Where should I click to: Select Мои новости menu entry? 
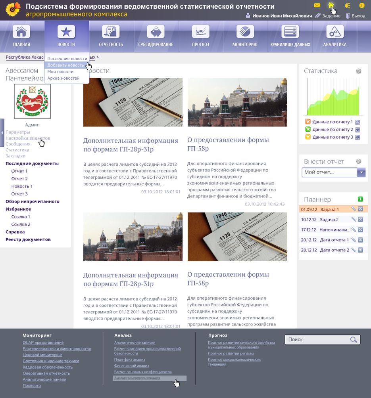(60, 72)
